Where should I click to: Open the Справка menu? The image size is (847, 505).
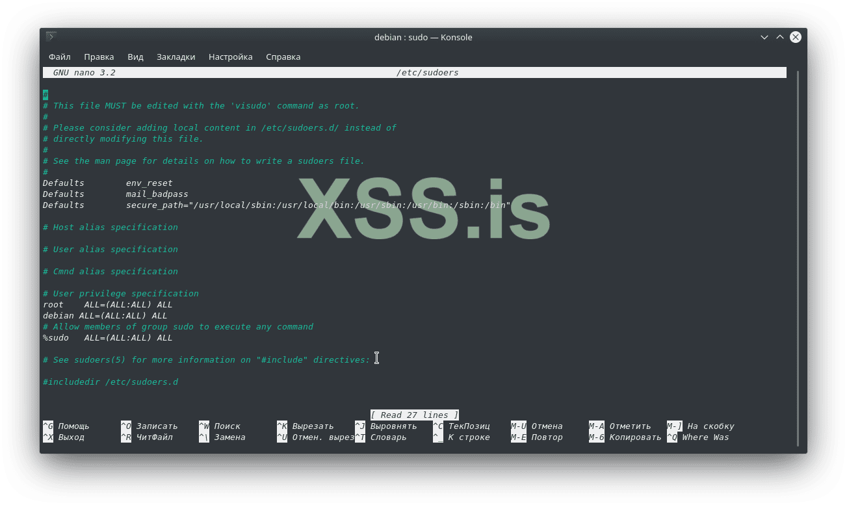point(283,57)
